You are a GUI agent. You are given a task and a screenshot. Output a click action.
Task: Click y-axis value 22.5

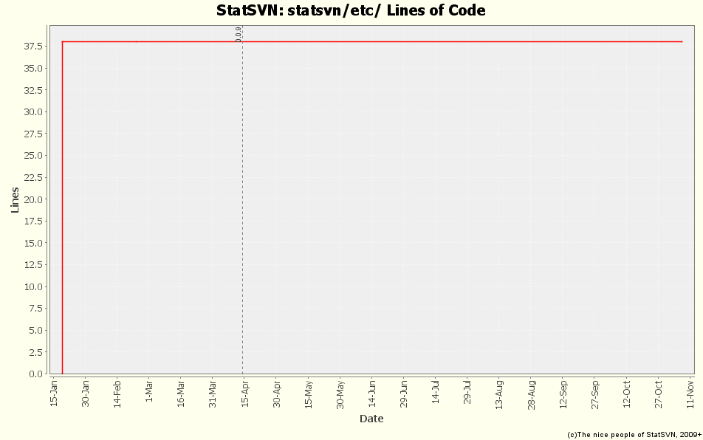[34, 177]
